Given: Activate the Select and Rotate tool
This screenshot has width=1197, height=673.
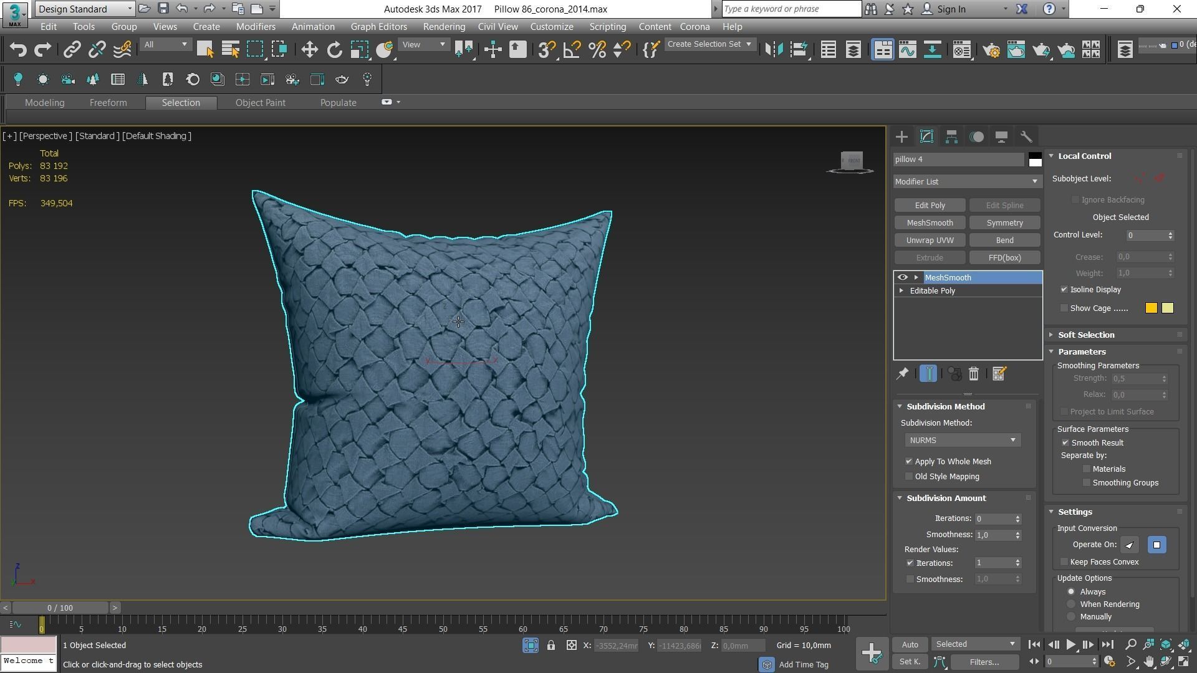Looking at the screenshot, I should point(334,50).
